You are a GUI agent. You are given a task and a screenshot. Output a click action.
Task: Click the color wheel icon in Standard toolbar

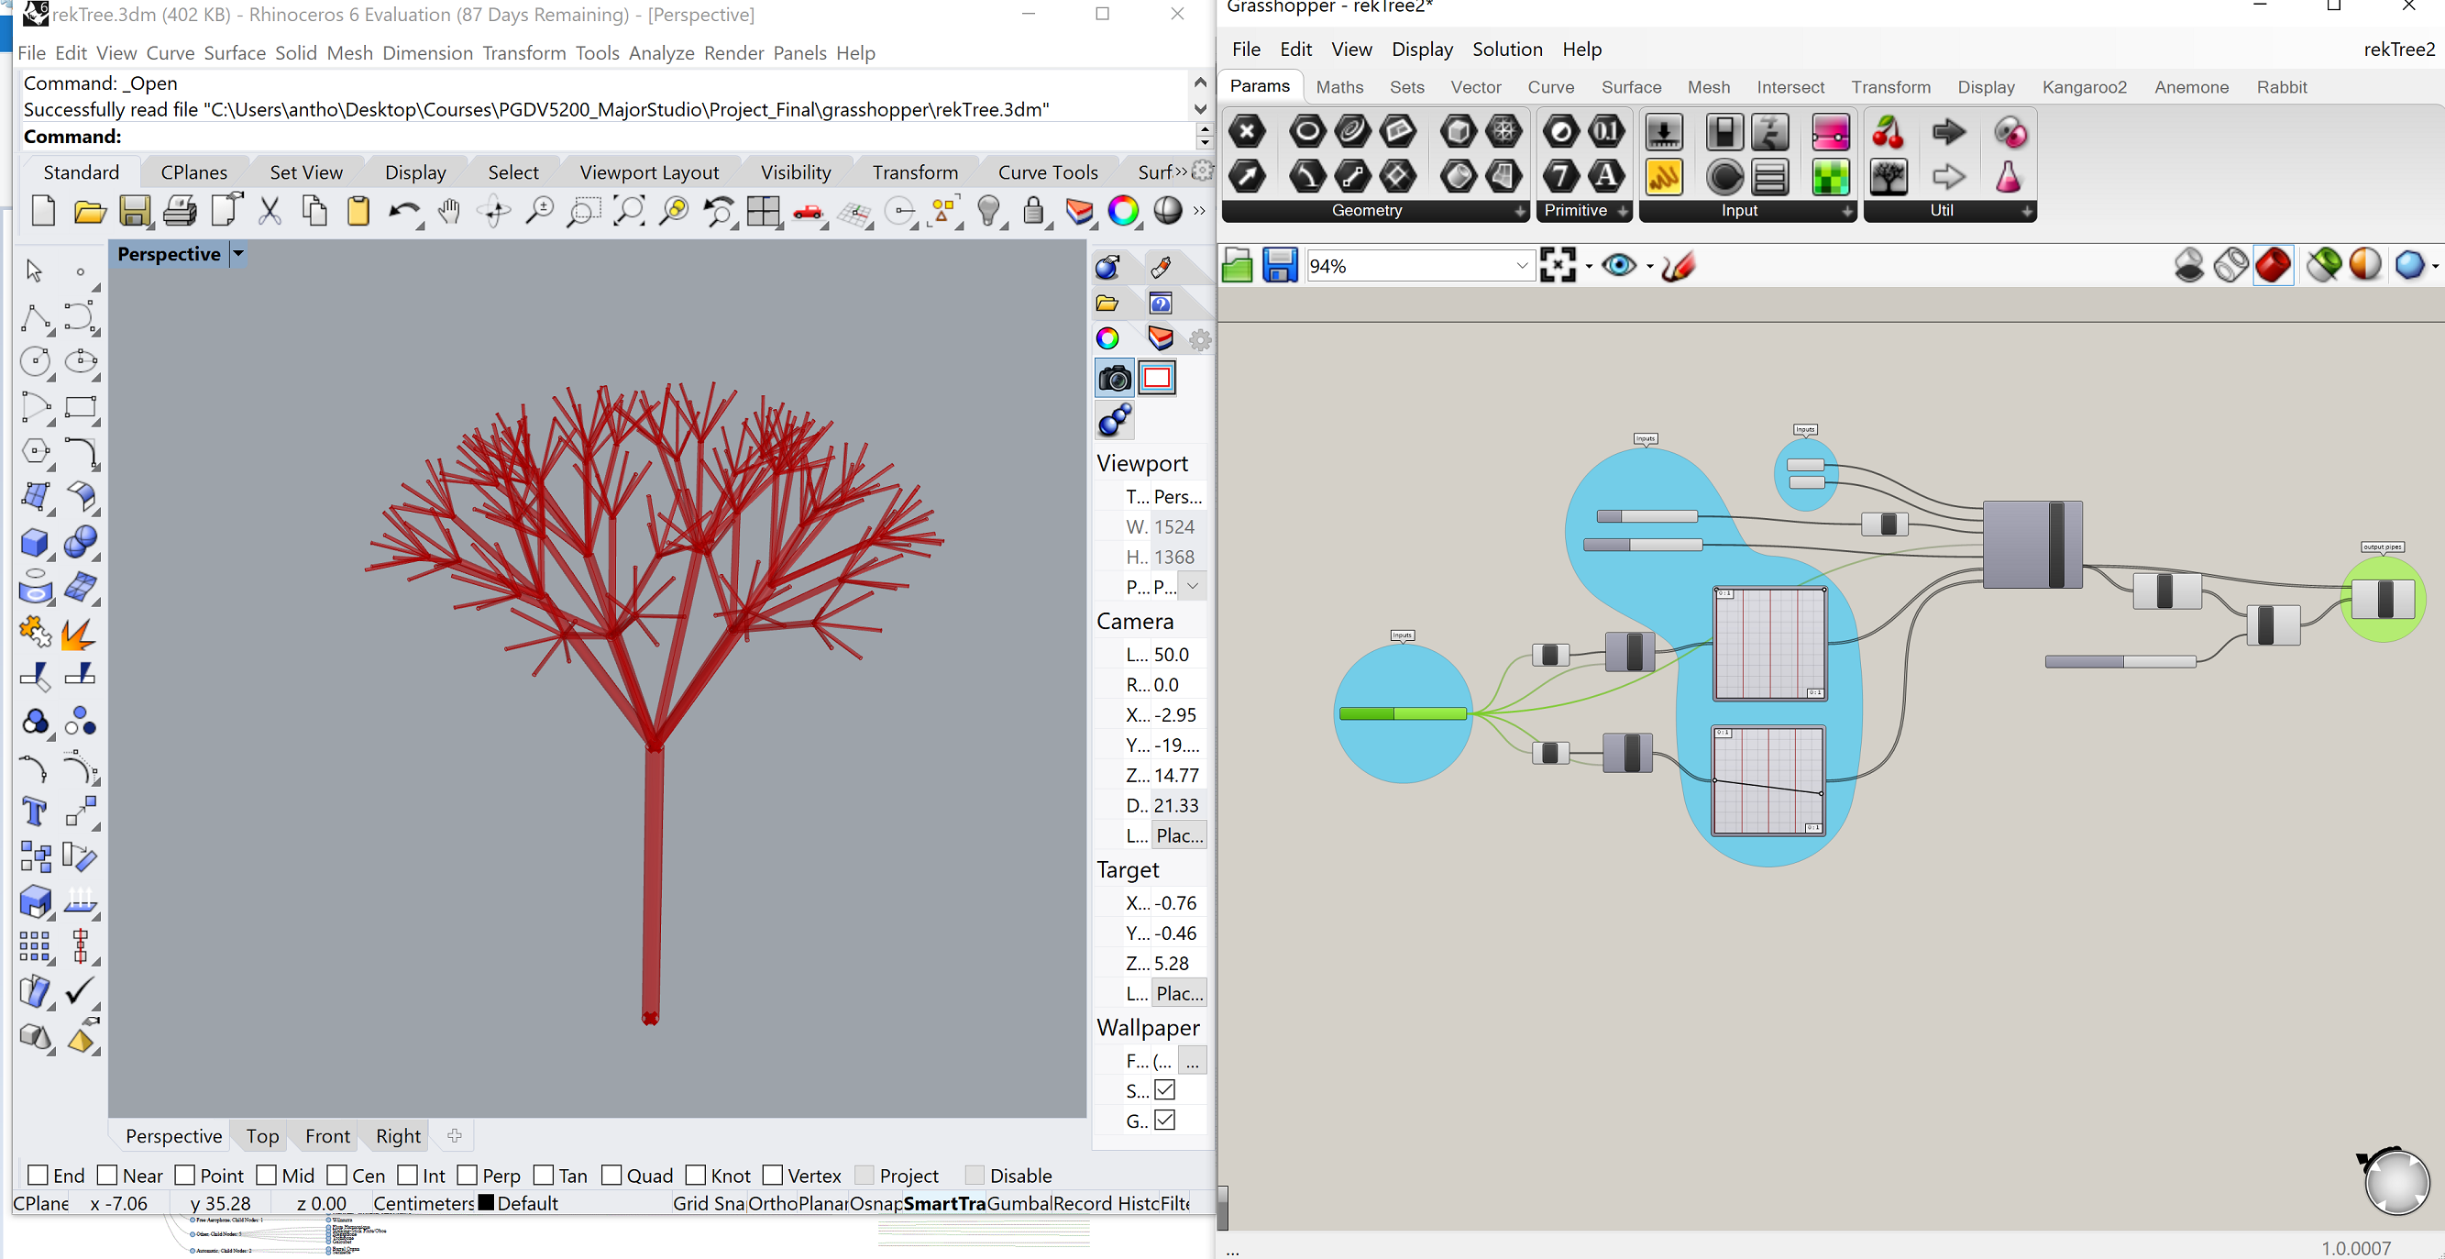click(x=1123, y=211)
